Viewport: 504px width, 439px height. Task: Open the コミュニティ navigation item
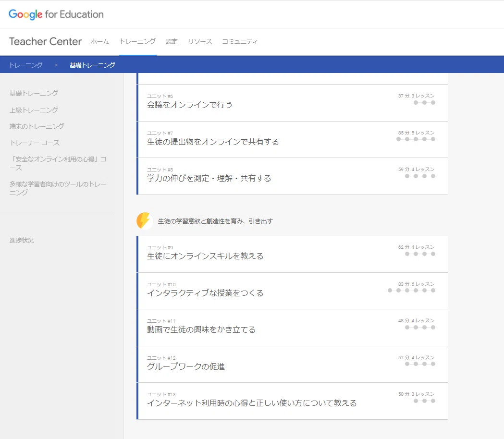tap(240, 41)
